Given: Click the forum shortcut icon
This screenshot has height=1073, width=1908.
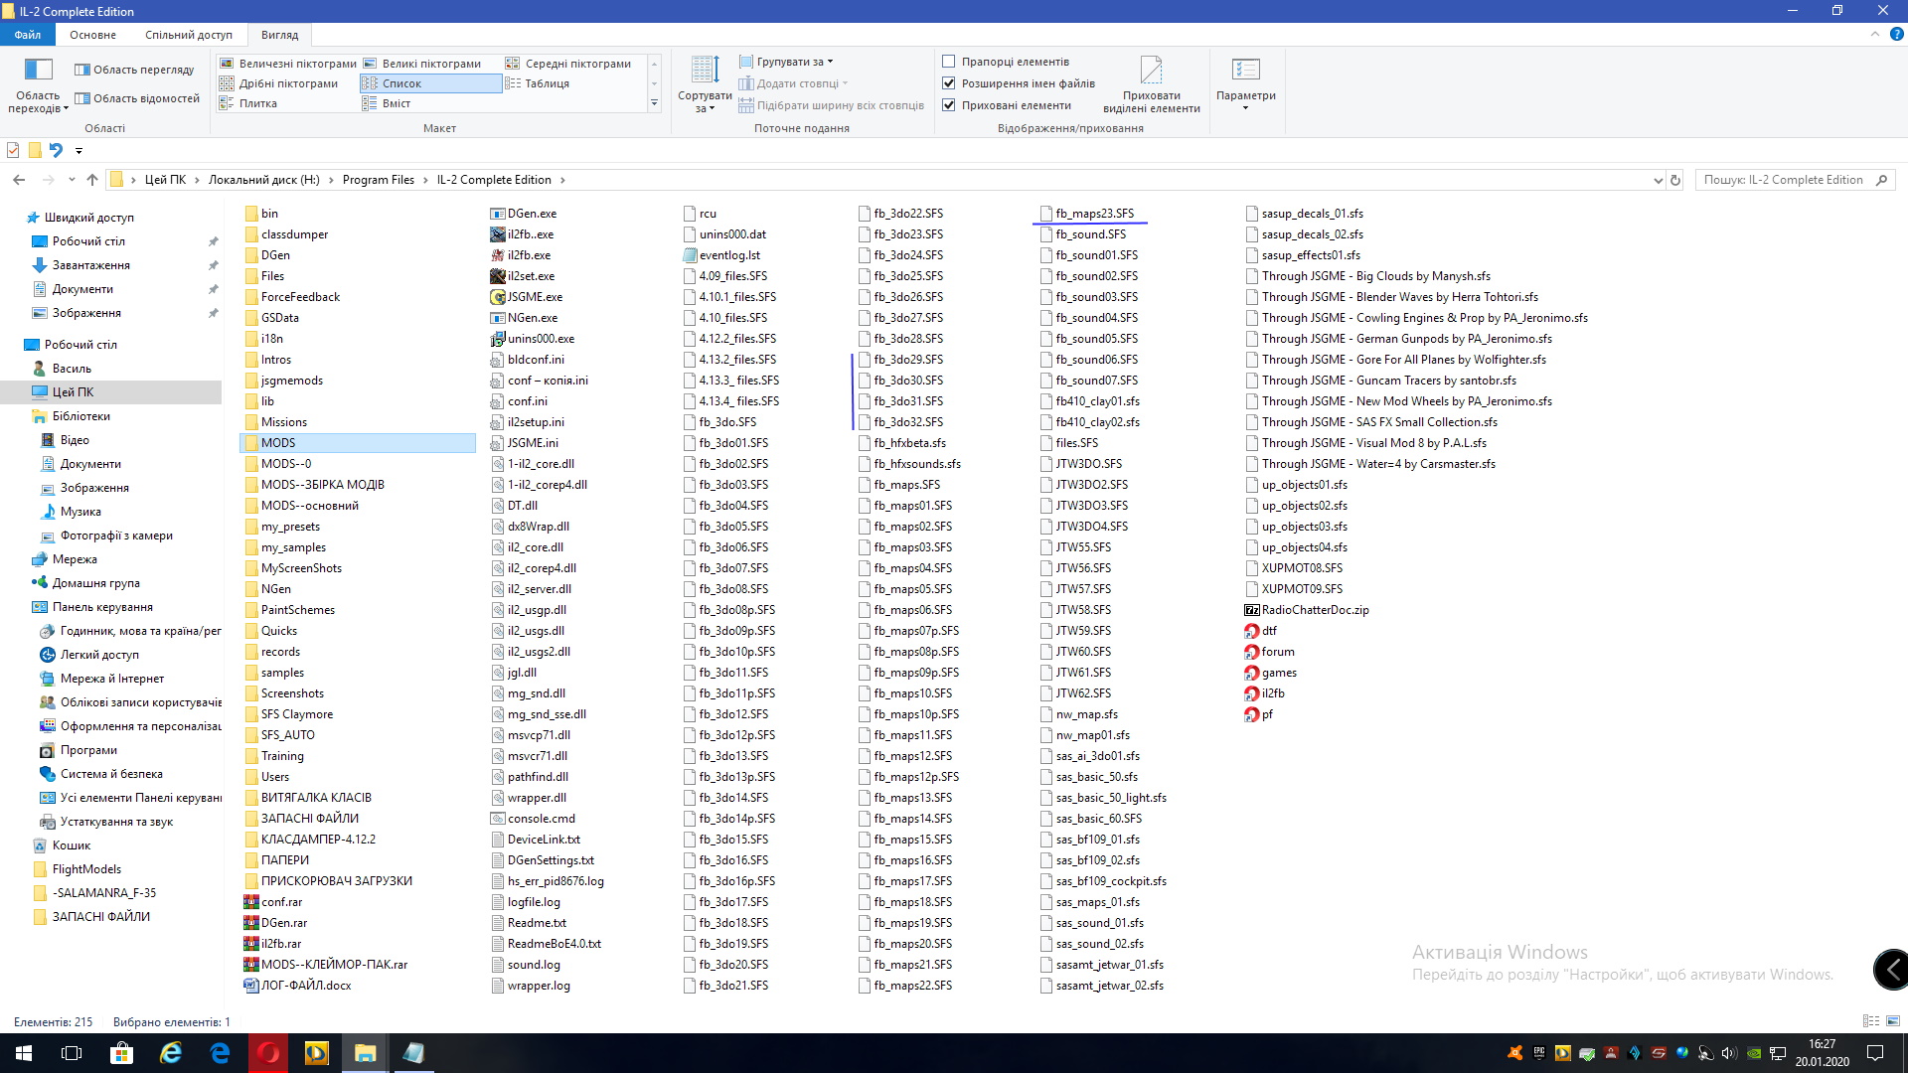Looking at the screenshot, I should tap(1252, 652).
